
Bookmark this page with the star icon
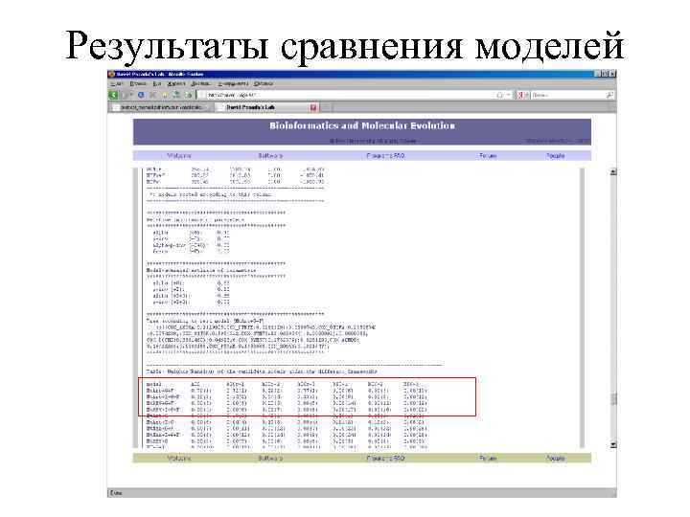pyautogui.click(x=499, y=95)
